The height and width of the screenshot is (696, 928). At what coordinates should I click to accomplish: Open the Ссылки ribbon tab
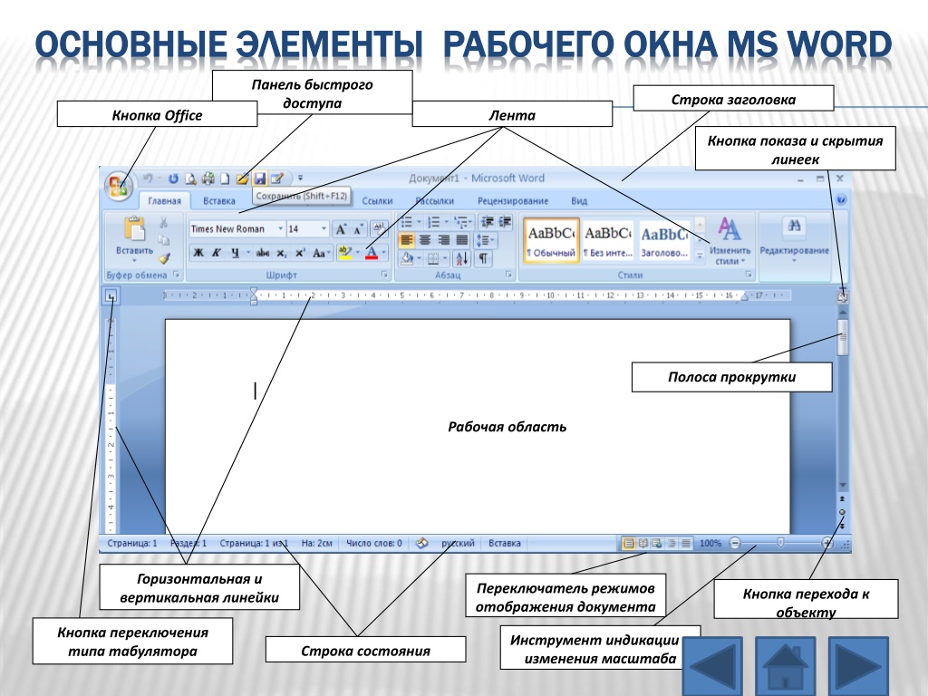pyautogui.click(x=377, y=200)
